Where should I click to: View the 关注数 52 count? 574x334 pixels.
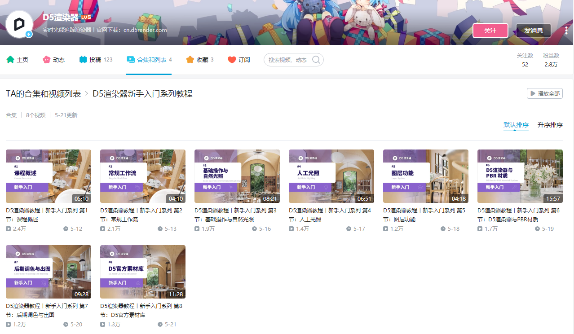(525, 60)
